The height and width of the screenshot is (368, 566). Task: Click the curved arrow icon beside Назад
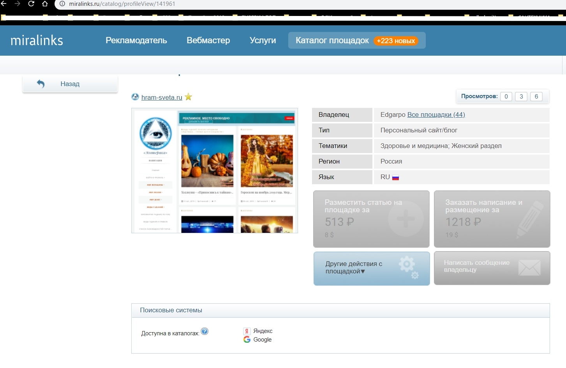41,84
